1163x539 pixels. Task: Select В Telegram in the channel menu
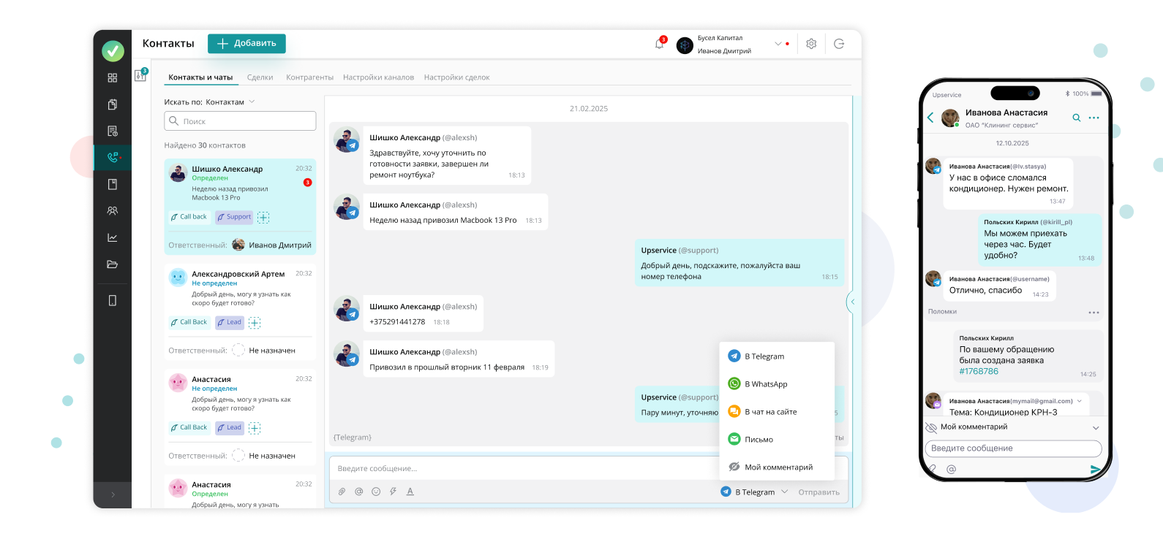point(777,356)
